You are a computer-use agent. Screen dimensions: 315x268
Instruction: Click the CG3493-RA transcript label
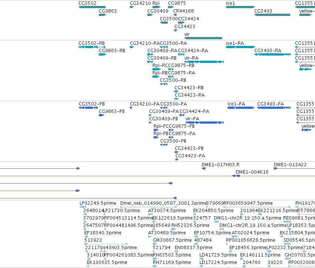pos(268,51)
